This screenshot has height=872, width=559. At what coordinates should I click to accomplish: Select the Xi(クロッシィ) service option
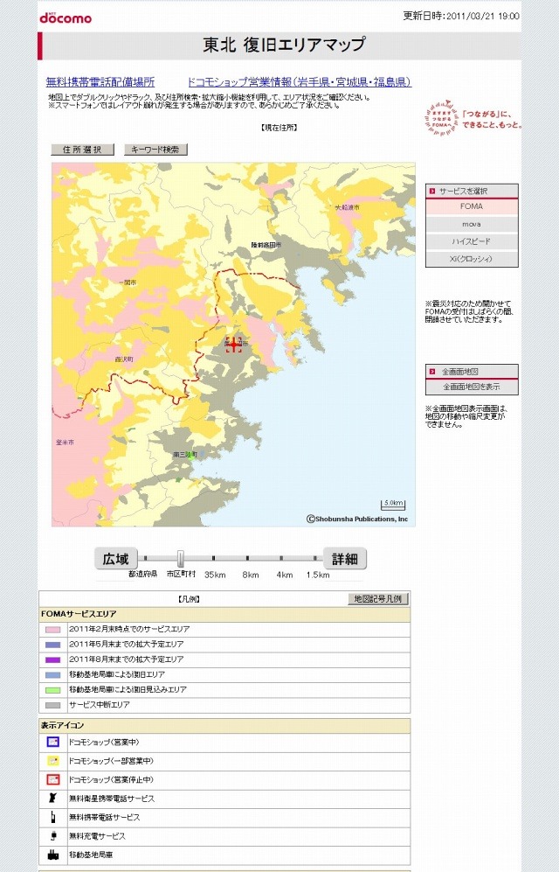point(472,259)
